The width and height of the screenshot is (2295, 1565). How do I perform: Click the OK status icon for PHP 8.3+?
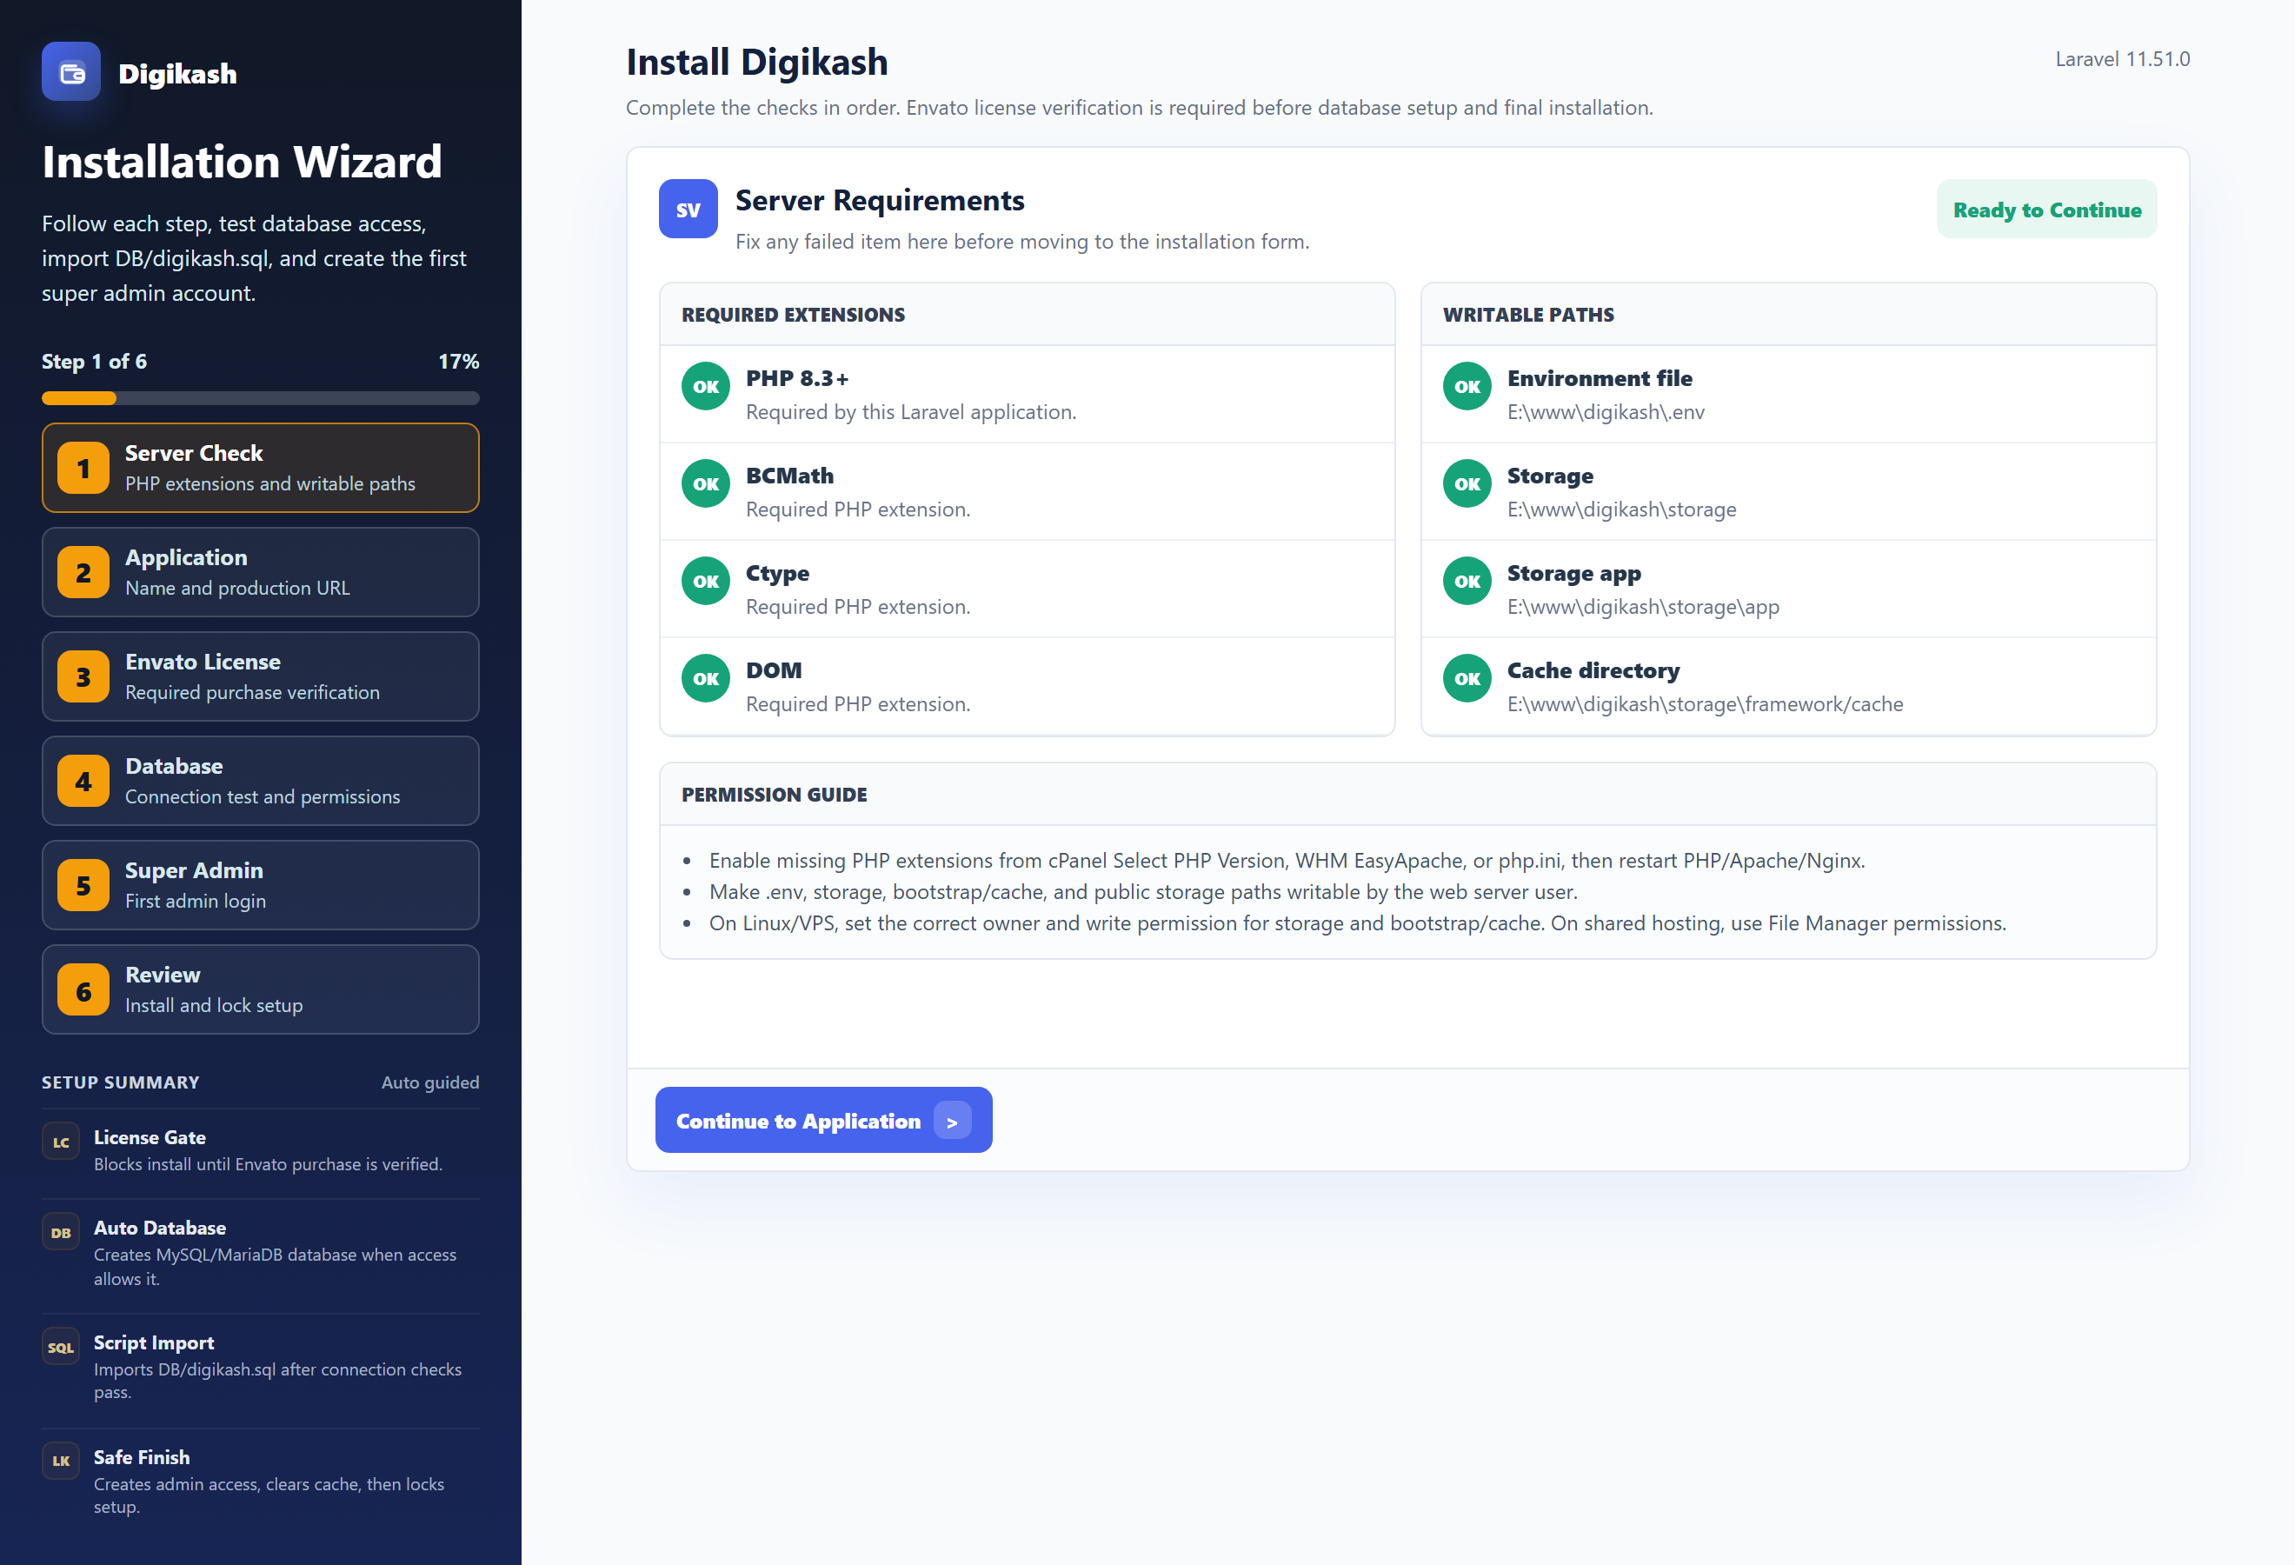click(705, 386)
